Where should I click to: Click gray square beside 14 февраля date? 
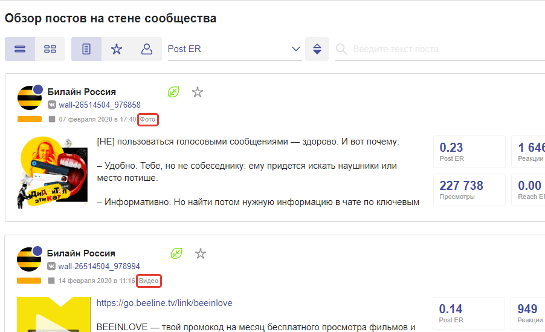pyautogui.click(x=51, y=281)
